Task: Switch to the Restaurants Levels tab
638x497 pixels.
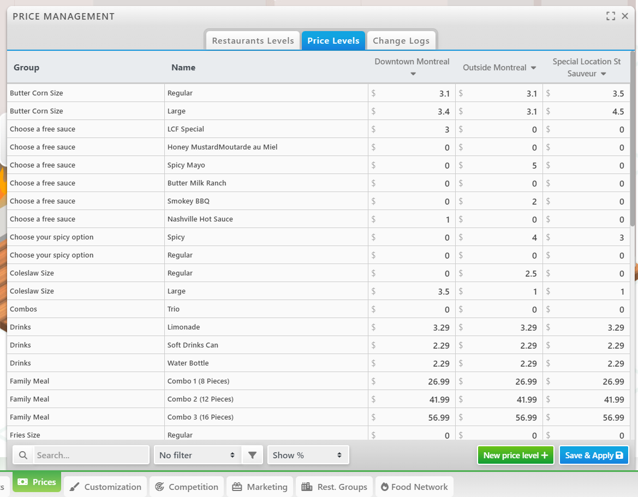Action: click(x=253, y=41)
